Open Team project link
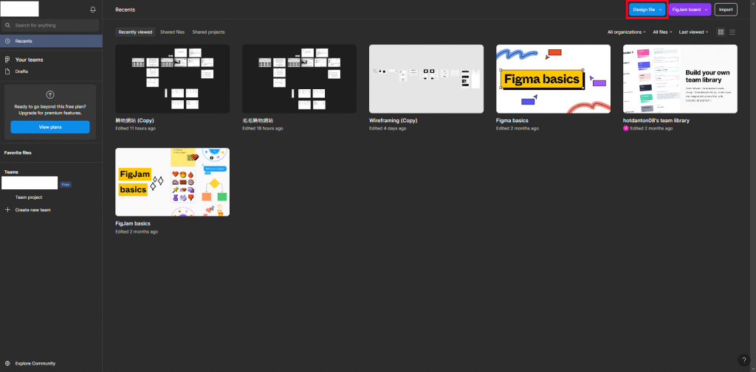756x372 pixels. click(x=29, y=197)
